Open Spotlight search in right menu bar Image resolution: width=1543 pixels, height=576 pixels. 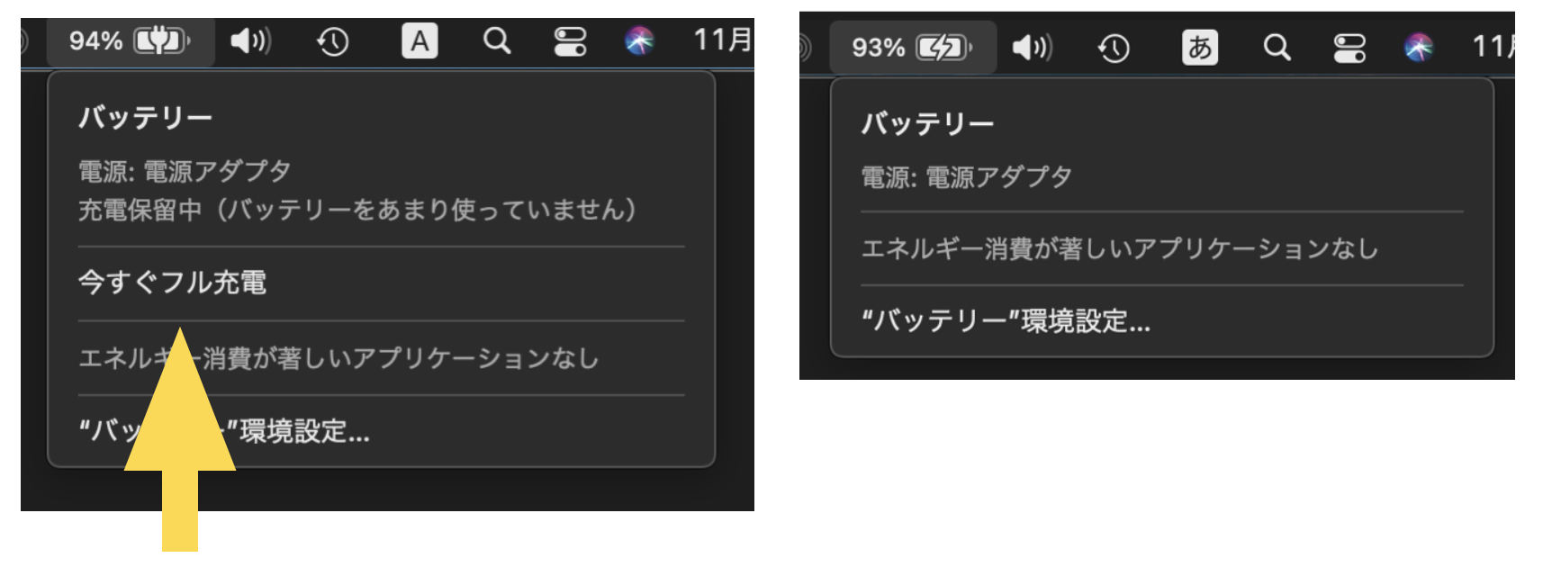pos(1277,47)
